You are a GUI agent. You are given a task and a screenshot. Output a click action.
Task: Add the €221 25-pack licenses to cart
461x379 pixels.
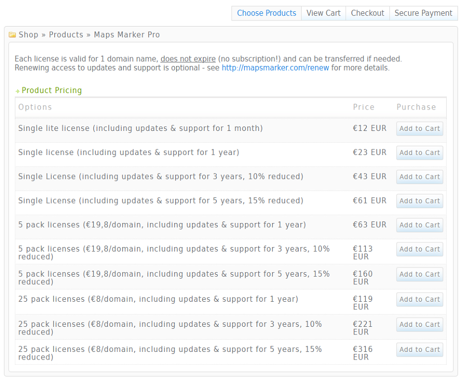420,324
